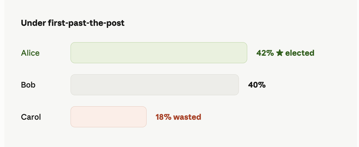The image size is (359, 147).
Task: Click the 42% figure for Alice
Action: coord(265,53)
